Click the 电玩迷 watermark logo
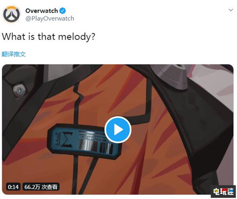237x199 pixels. (223, 191)
